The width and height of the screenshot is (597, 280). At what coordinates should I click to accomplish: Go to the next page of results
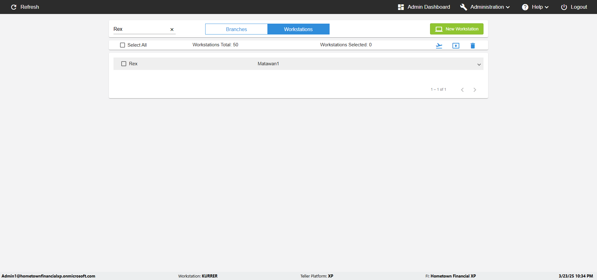point(475,90)
